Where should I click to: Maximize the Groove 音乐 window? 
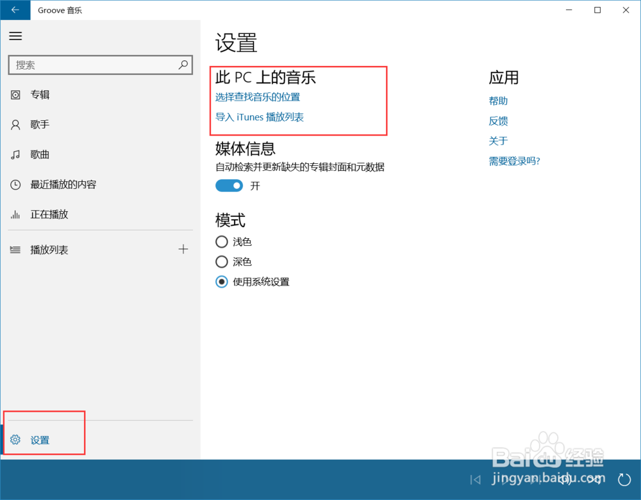597,10
